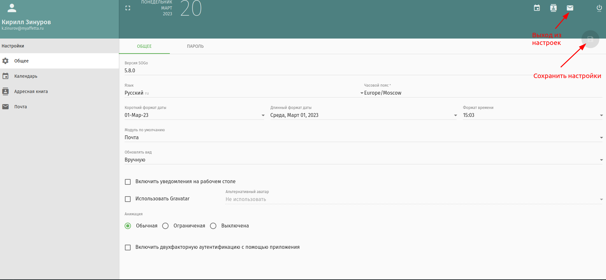Viewport: 606px width, 280px height.
Task: Click the mail envelope icon in header
Action: [570, 8]
